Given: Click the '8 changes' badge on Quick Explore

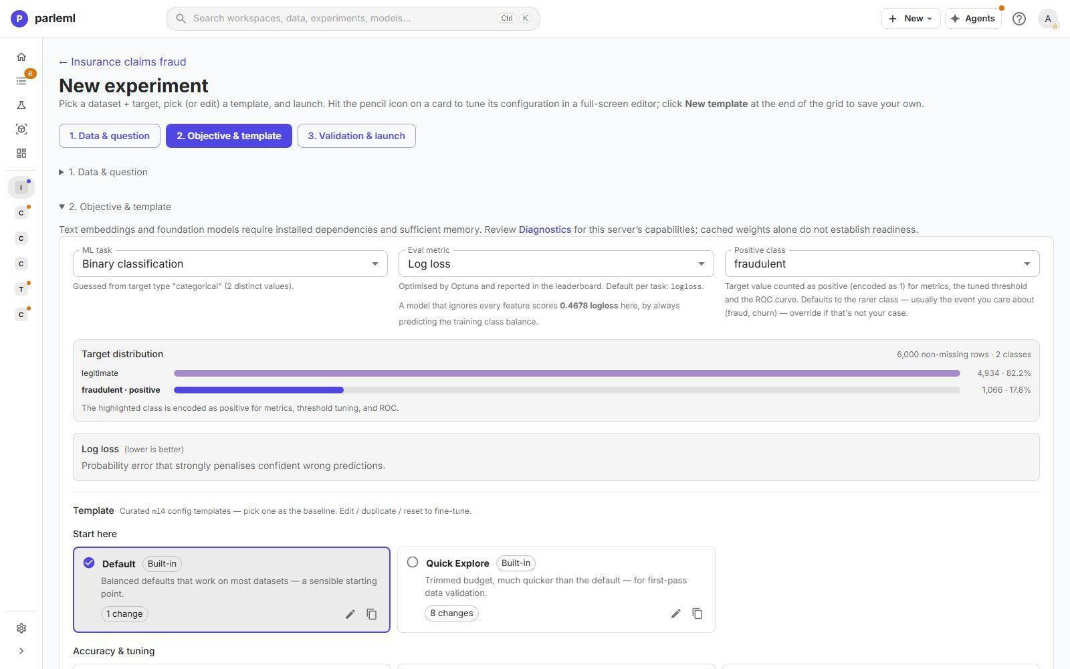Looking at the screenshot, I should [451, 613].
